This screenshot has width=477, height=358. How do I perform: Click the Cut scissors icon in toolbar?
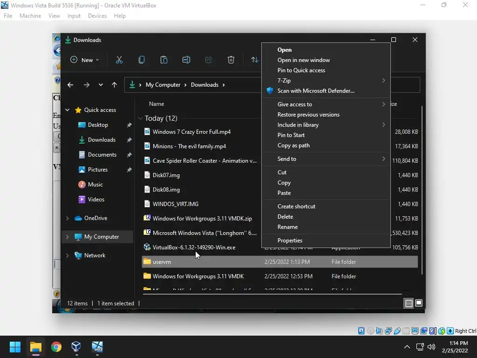pyautogui.click(x=119, y=60)
